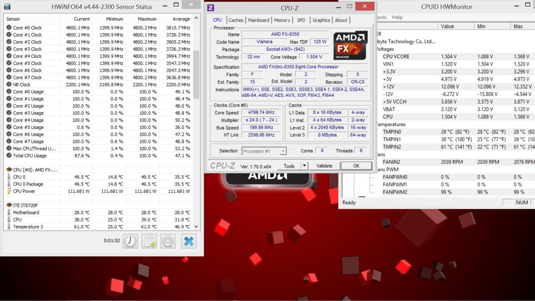Click the Core Speed value 4799.74 MHz
This screenshot has width=535, height=301.
point(261,112)
